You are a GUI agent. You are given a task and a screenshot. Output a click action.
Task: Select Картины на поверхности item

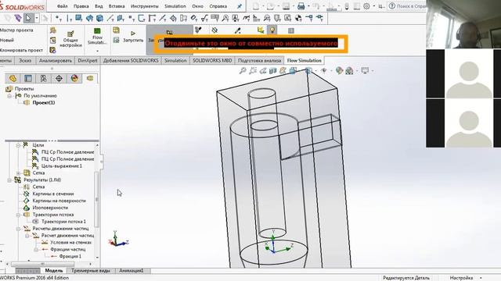[x=59, y=201]
